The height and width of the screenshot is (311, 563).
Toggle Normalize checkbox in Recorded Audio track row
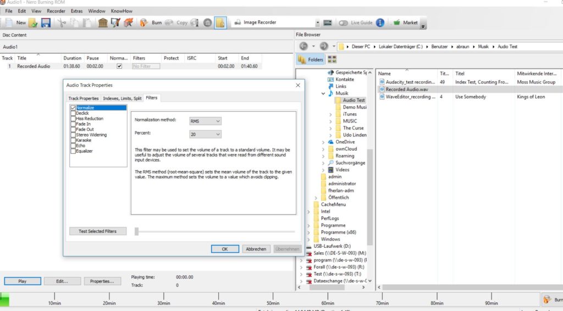[x=119, y=66]
